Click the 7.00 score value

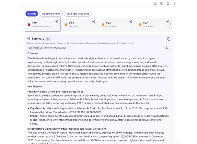pyautogui.click(x=72, y=23)
